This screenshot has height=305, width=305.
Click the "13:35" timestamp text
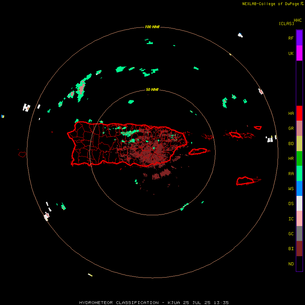click(x=221, y=303)
